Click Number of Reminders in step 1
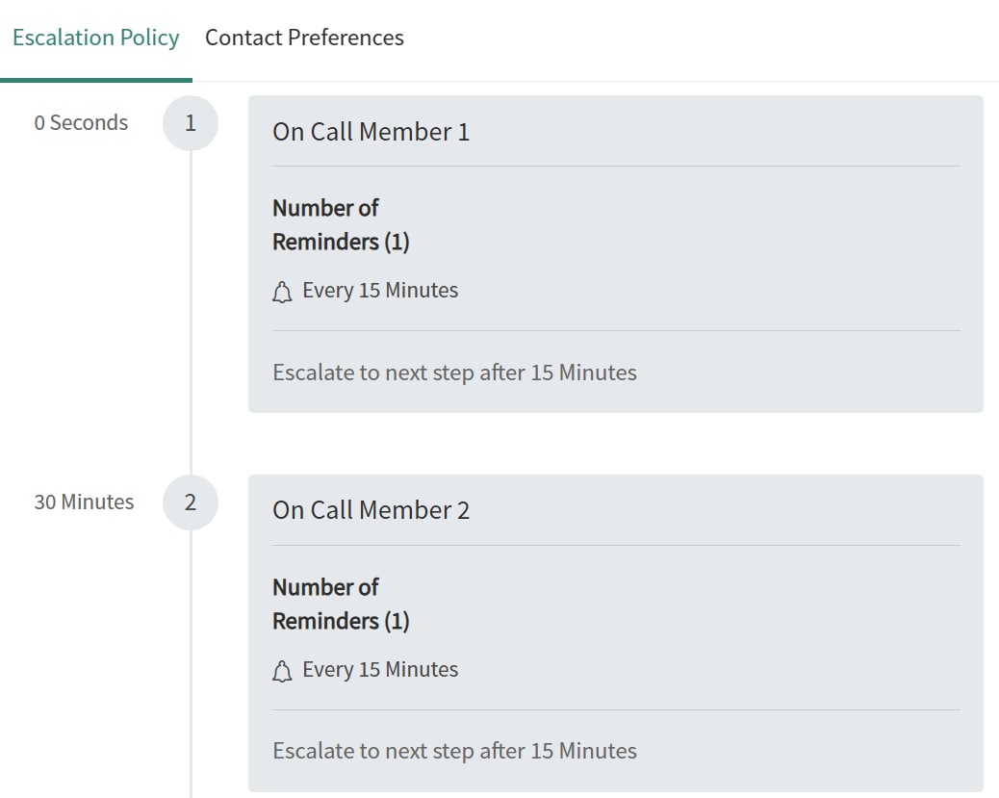 (340, 224)
